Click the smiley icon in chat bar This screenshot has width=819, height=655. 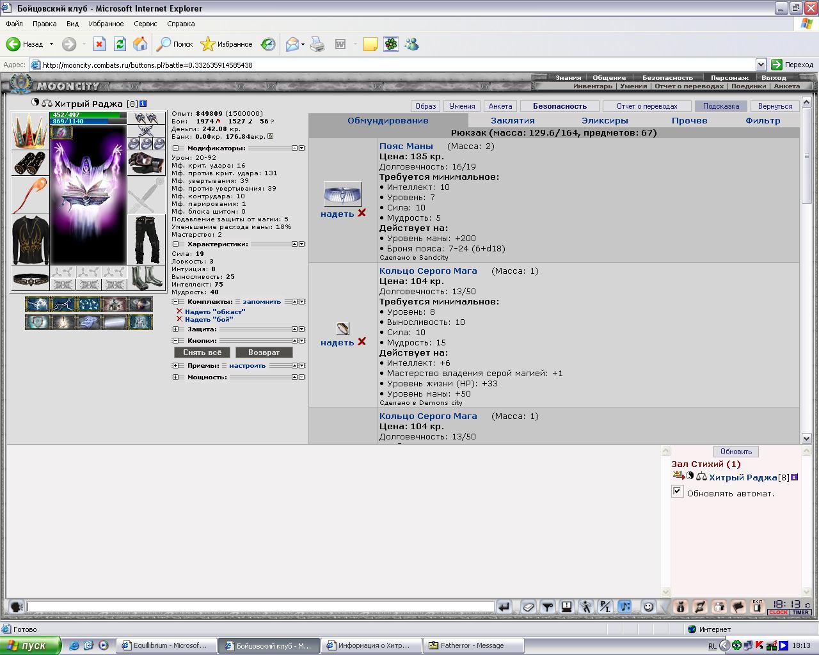click(649, 606)
